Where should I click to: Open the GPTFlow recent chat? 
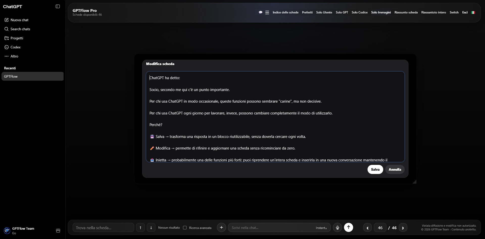click(x=33, y=76)
